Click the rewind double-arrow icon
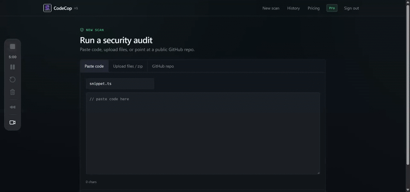410x192 pixels. pos(12,107)
